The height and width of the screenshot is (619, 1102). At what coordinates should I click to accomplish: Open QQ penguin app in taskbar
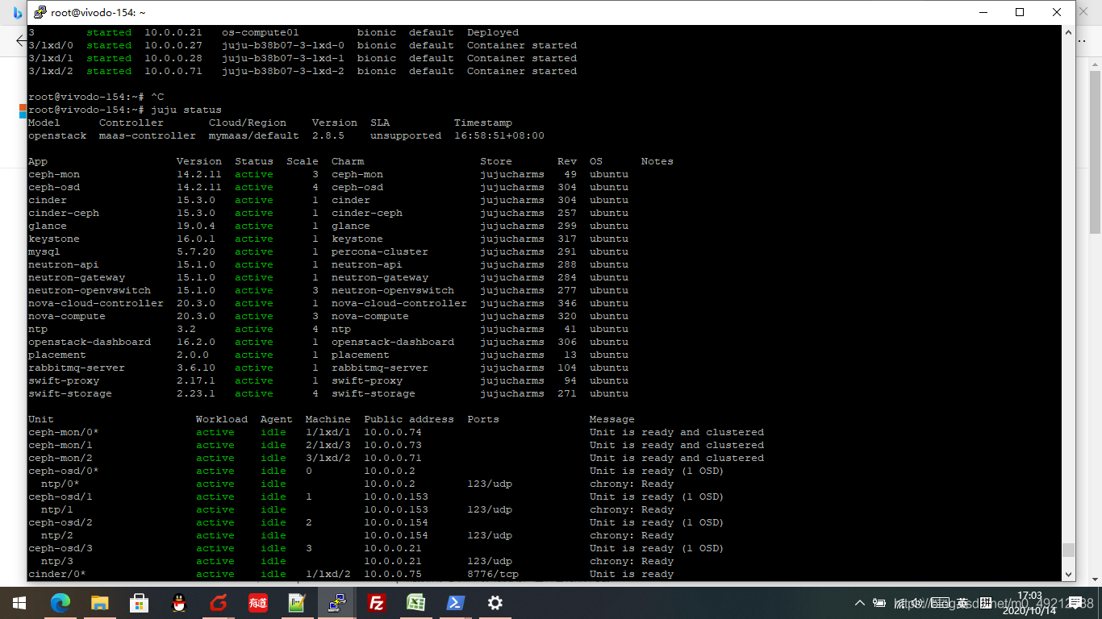tap(179, 603)
